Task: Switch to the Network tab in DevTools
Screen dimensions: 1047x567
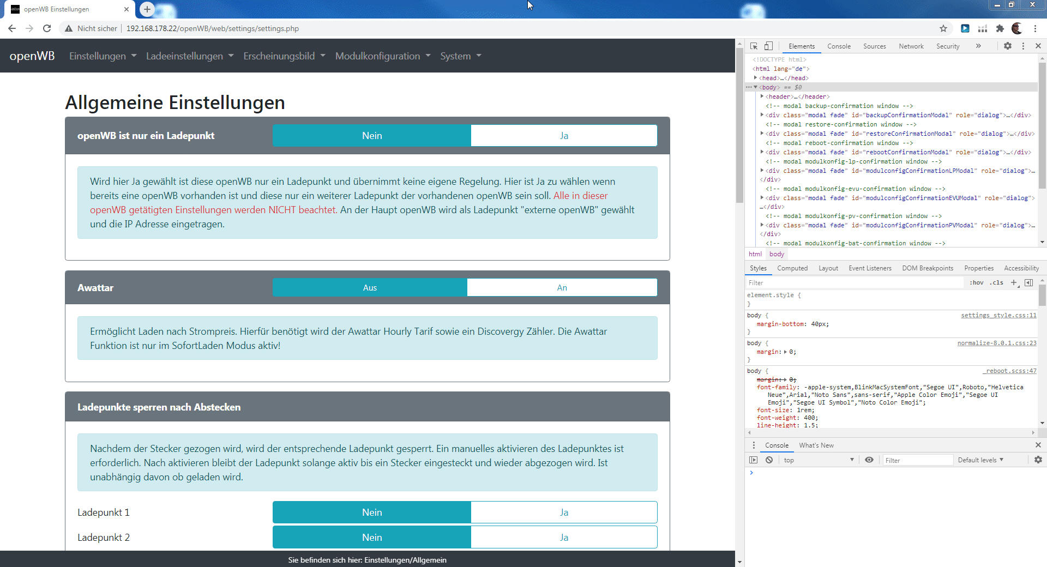Action: coord(911,46)
